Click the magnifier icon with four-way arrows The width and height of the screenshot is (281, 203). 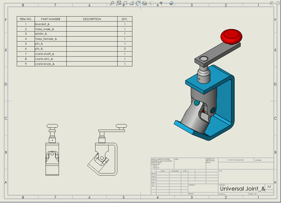112,3
